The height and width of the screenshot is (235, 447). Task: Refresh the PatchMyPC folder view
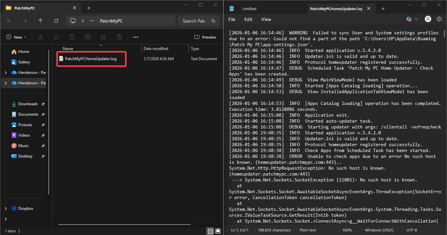(x=56, y=21)
